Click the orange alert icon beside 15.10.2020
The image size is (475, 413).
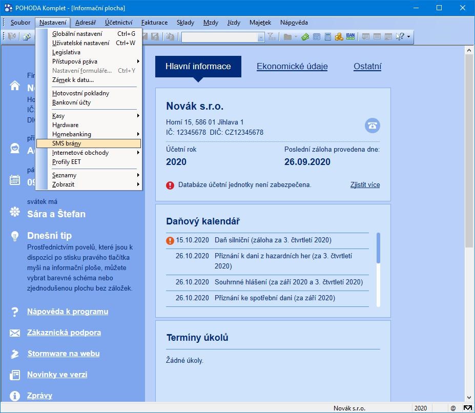pyautogui.click(x=170, y=241)
